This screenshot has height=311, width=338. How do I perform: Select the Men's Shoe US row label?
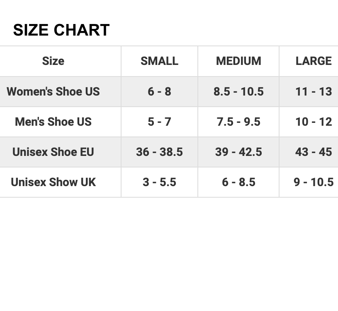[53, 122]
